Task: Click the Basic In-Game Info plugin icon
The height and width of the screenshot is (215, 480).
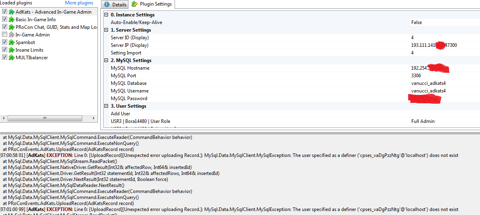Action: (11, 20)
